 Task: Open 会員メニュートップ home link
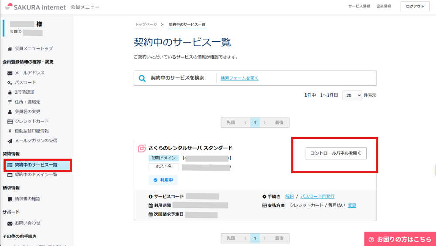point(34,48)
